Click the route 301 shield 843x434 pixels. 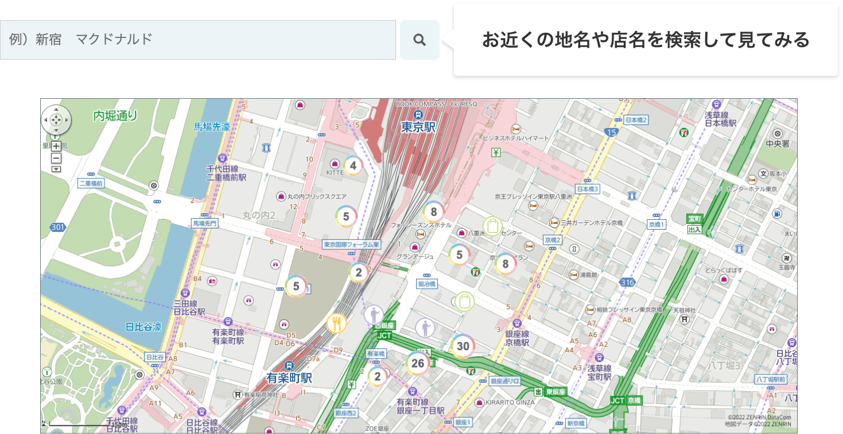tap(57, 227)
